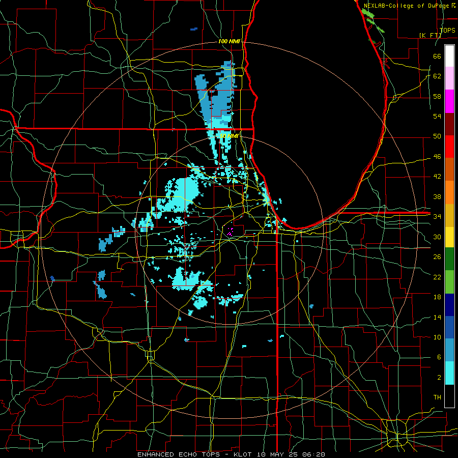The height and width of the screenshot is (458, 458).
Task: Click the "100 NMI" range ring label
Action: 229,42
